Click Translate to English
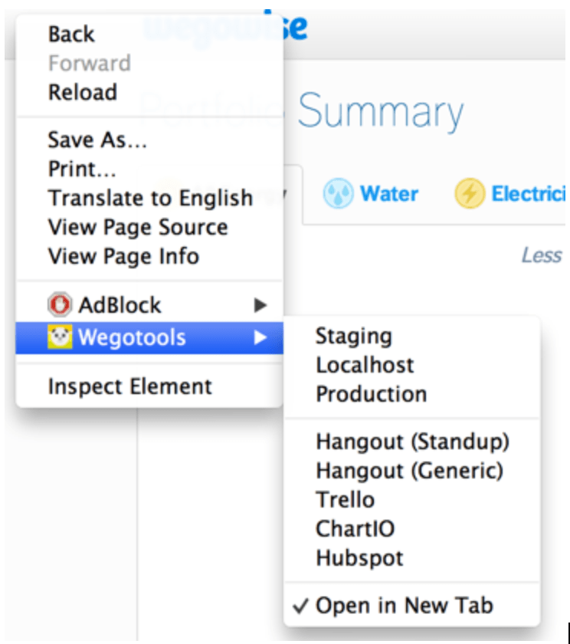The image size is (570, 644). 150,198
